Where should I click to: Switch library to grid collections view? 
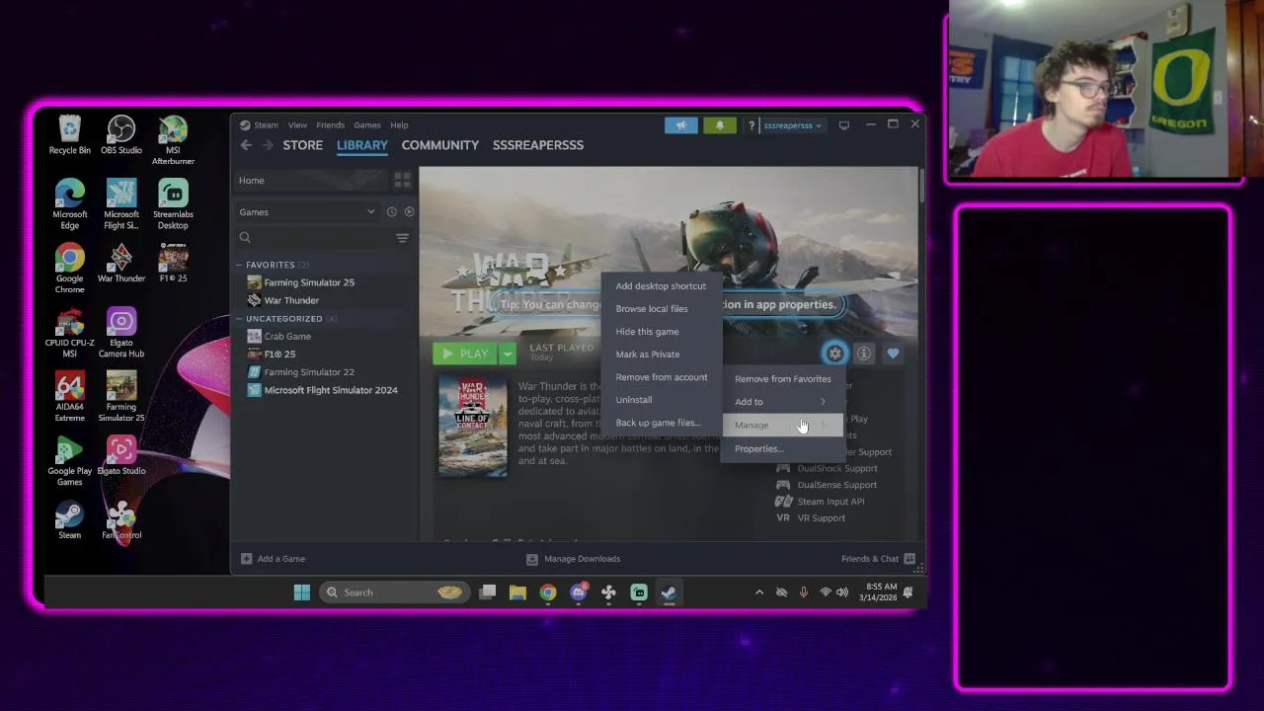tap(402, 180)
